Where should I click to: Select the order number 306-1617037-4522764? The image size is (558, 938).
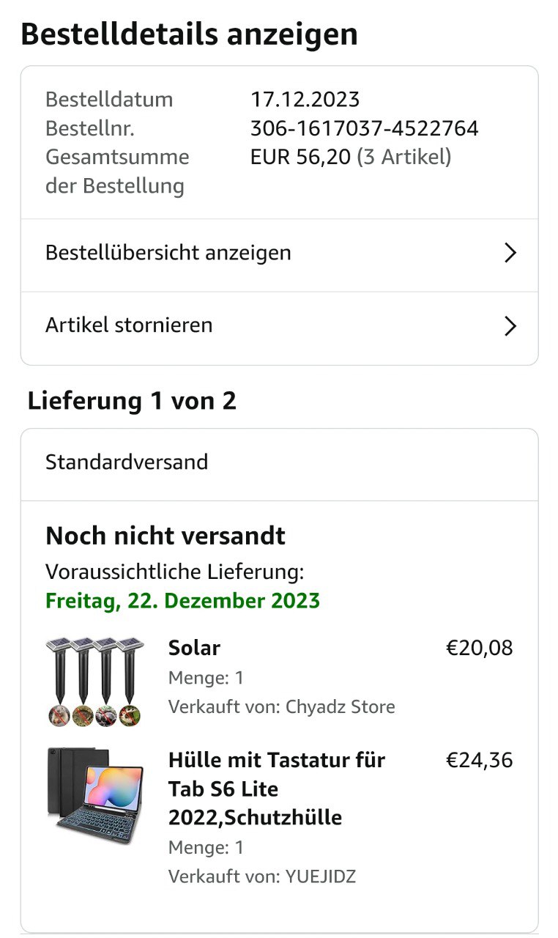[364, 129]
